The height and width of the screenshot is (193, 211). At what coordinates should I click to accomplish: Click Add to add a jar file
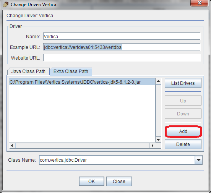183,131
